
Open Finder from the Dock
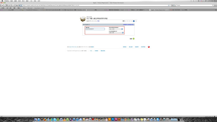pos(35,119)
